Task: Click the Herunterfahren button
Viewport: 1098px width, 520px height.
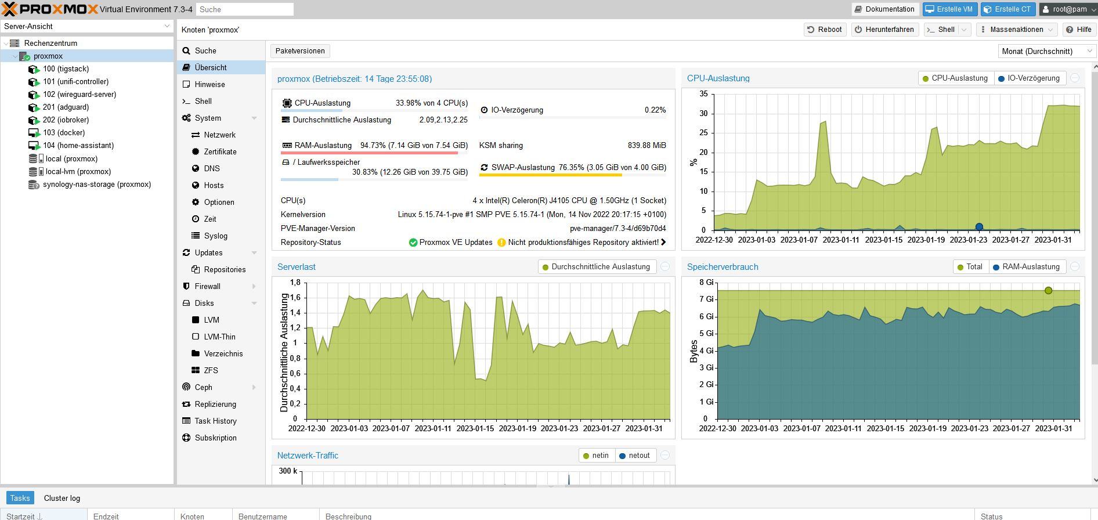Action: pos(884,30)
